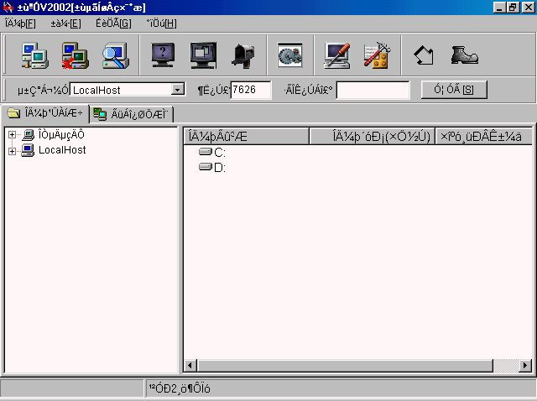537x401 pixels.
Task: Click the boot icon in toolbar
Action: [463, 55]
